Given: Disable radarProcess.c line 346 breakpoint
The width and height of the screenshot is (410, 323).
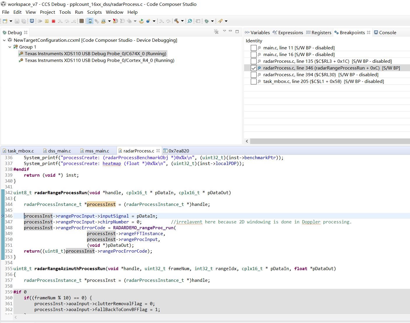Looking at the screenshot, I should click(254, 68).
